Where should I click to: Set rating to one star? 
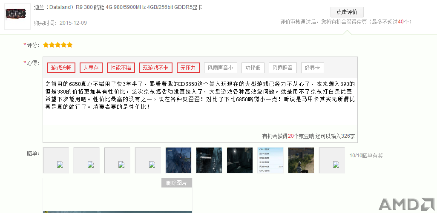46,45
